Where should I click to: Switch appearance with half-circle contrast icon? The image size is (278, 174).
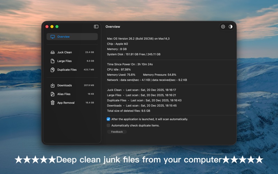pyautogui.click(x=230, y=27)
